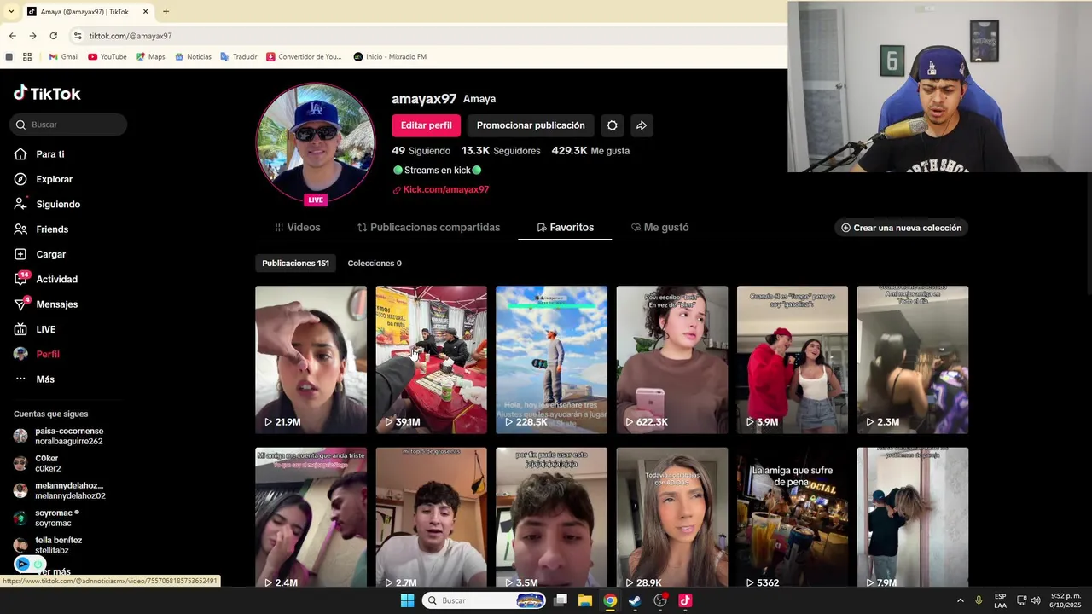Open the Windows Start menu
Viewport: 1092px width, 614px height.
pyautogui.click(x=407, y=600)
